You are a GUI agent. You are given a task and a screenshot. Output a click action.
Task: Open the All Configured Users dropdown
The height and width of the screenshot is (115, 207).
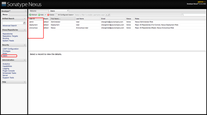click(x=64, y=15)
